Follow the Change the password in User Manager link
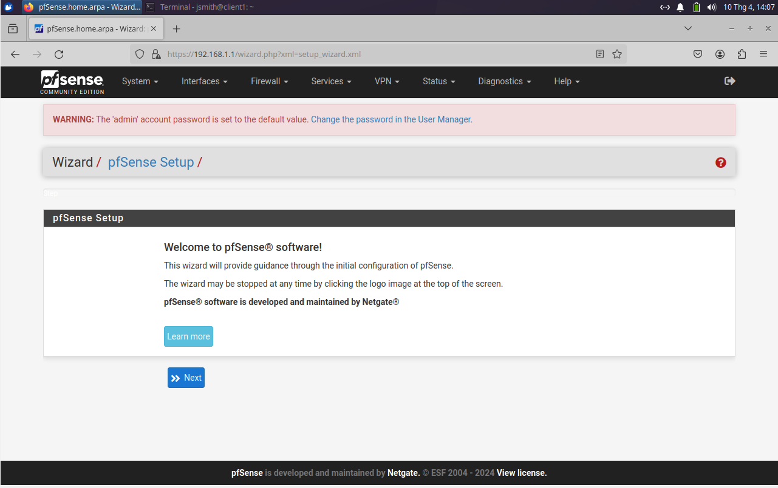778x488 pixels. click(392, 119)
